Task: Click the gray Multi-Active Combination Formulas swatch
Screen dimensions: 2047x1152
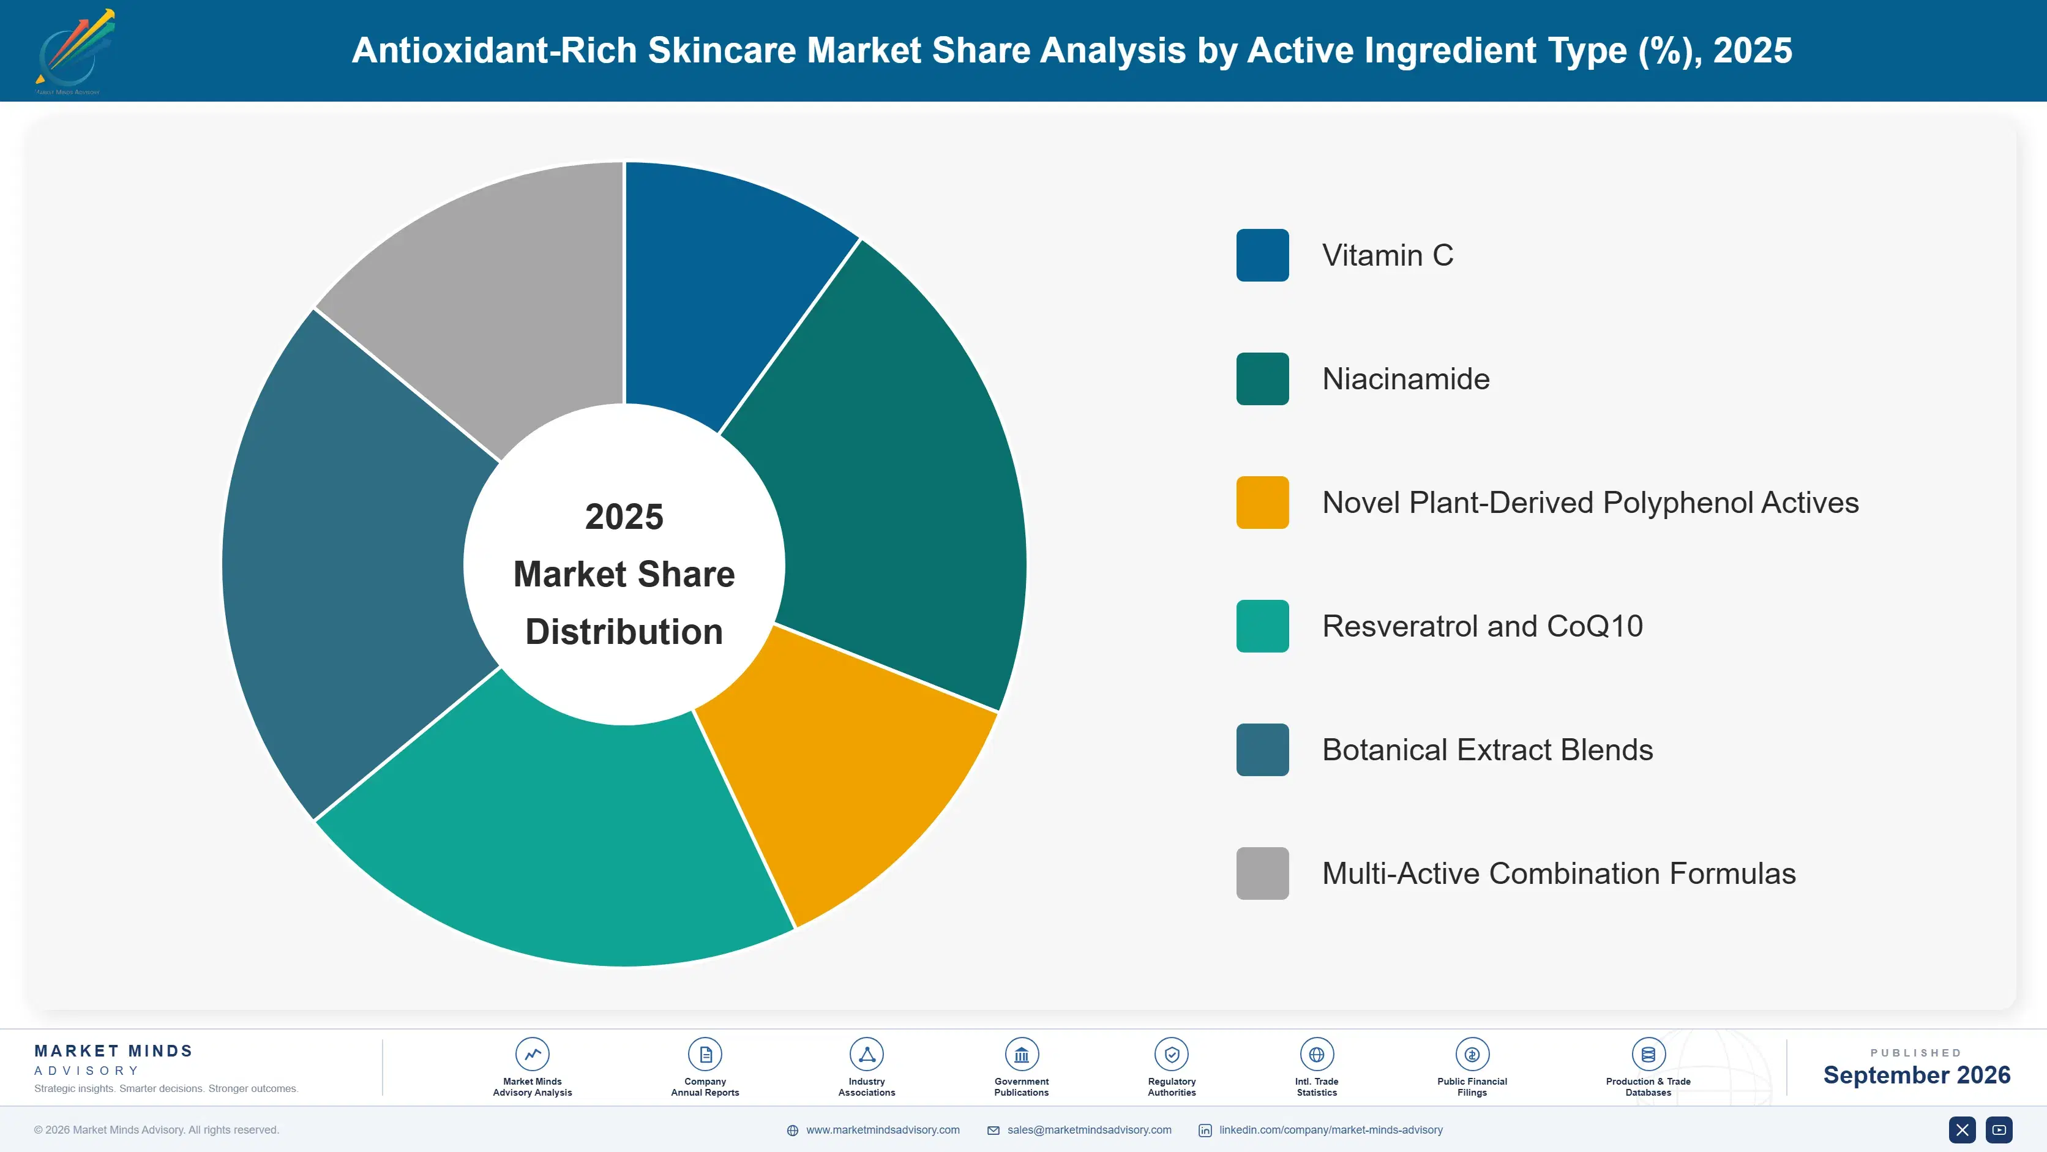Action: [x=1262, y=873]
